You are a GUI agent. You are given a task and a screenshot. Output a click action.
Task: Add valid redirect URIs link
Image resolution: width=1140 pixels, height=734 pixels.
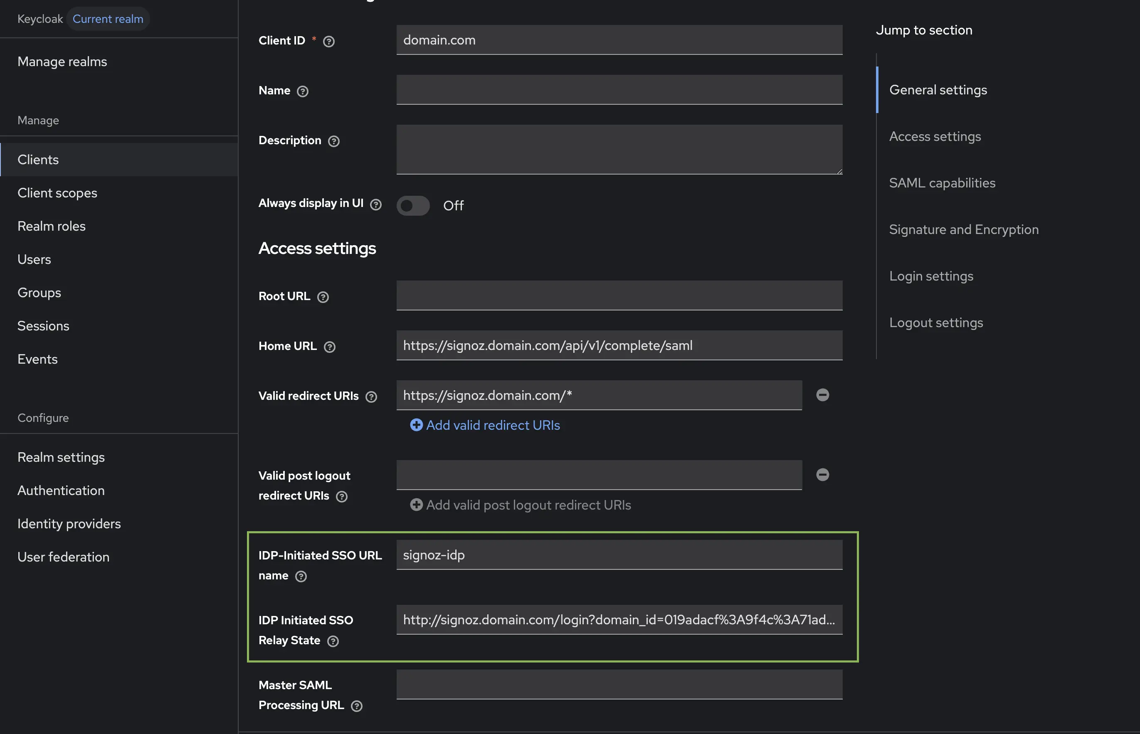(485, 425)
